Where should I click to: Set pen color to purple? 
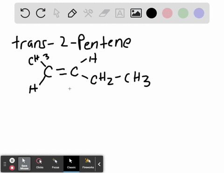[199, 13]
